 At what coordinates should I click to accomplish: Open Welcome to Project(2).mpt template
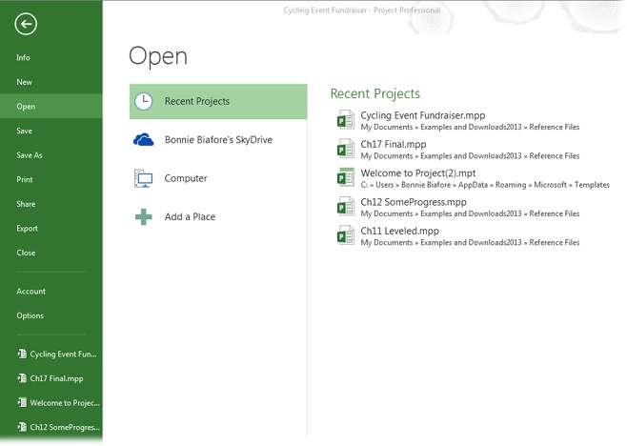[418, 172]
